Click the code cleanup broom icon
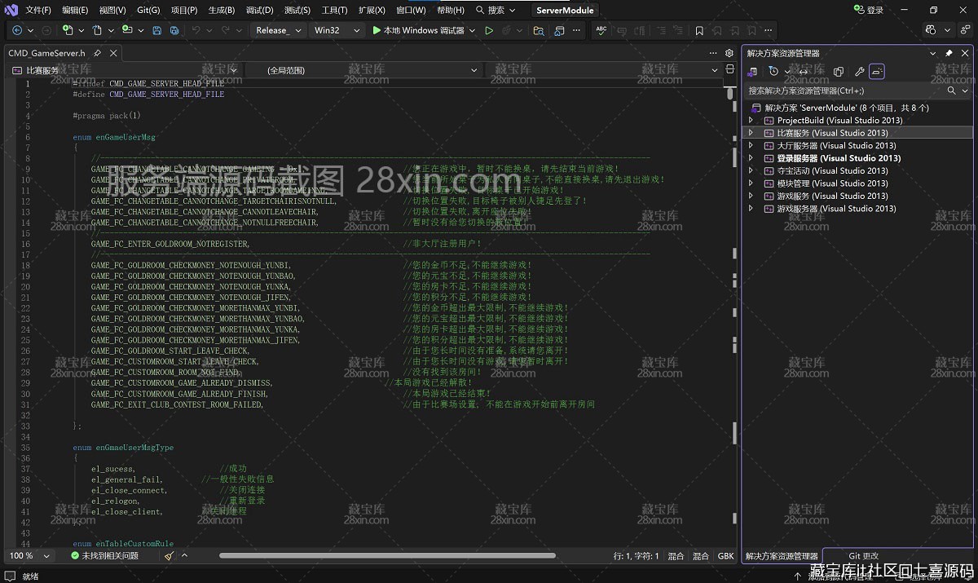Viewport: 978px width, 583px height. 169,556
